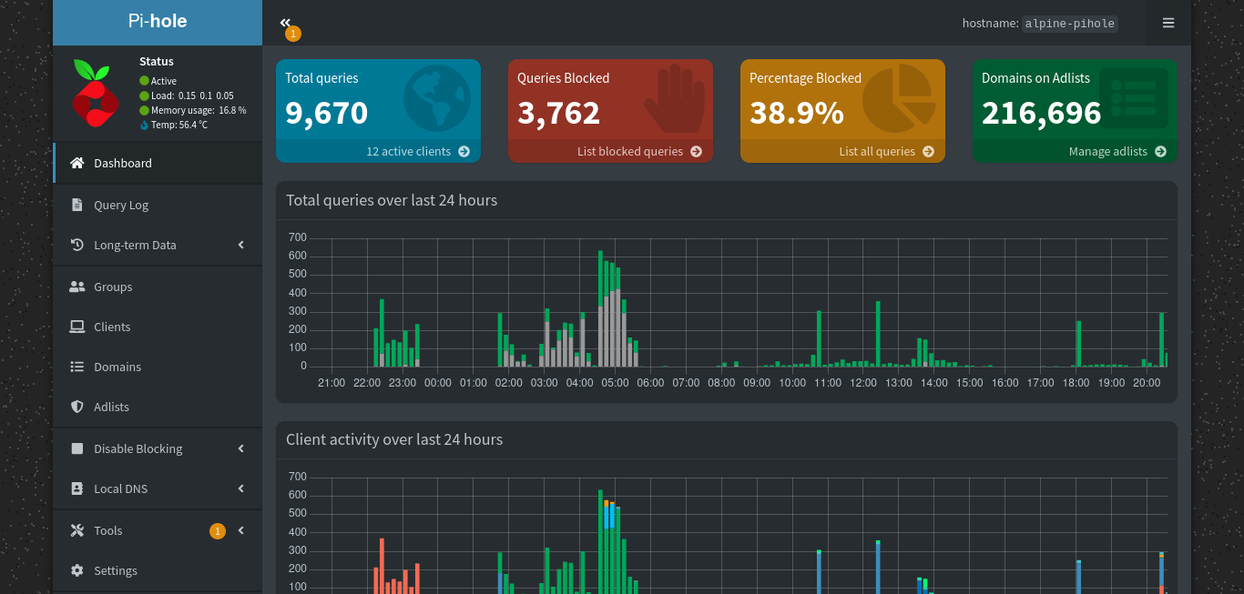Click the 38.9% percentage value
1244x594 pixels.
pos(797,113)
